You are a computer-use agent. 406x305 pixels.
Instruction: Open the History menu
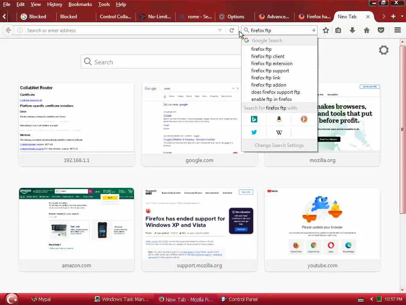(55, 4)
